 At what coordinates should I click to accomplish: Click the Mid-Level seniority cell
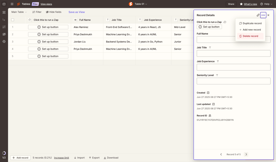click(x=183, y=27)
